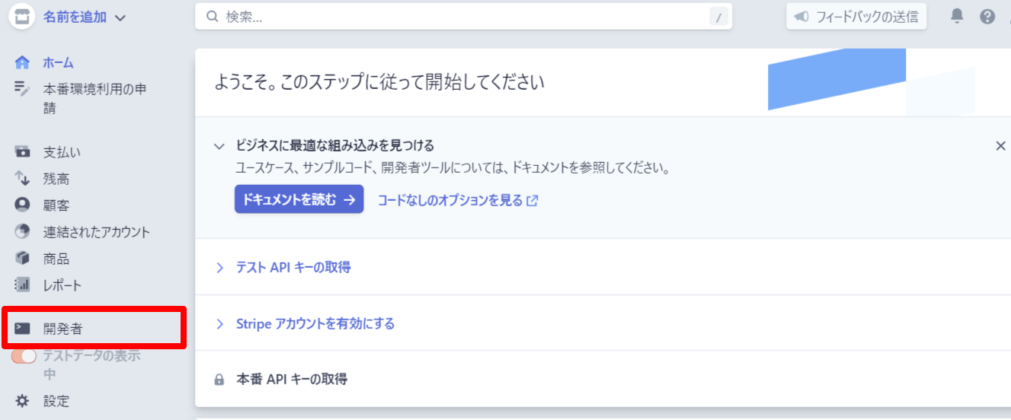Select the Payments (支払い) wallet icon
Screen dimensions: 1011x420
click(22, 152)
